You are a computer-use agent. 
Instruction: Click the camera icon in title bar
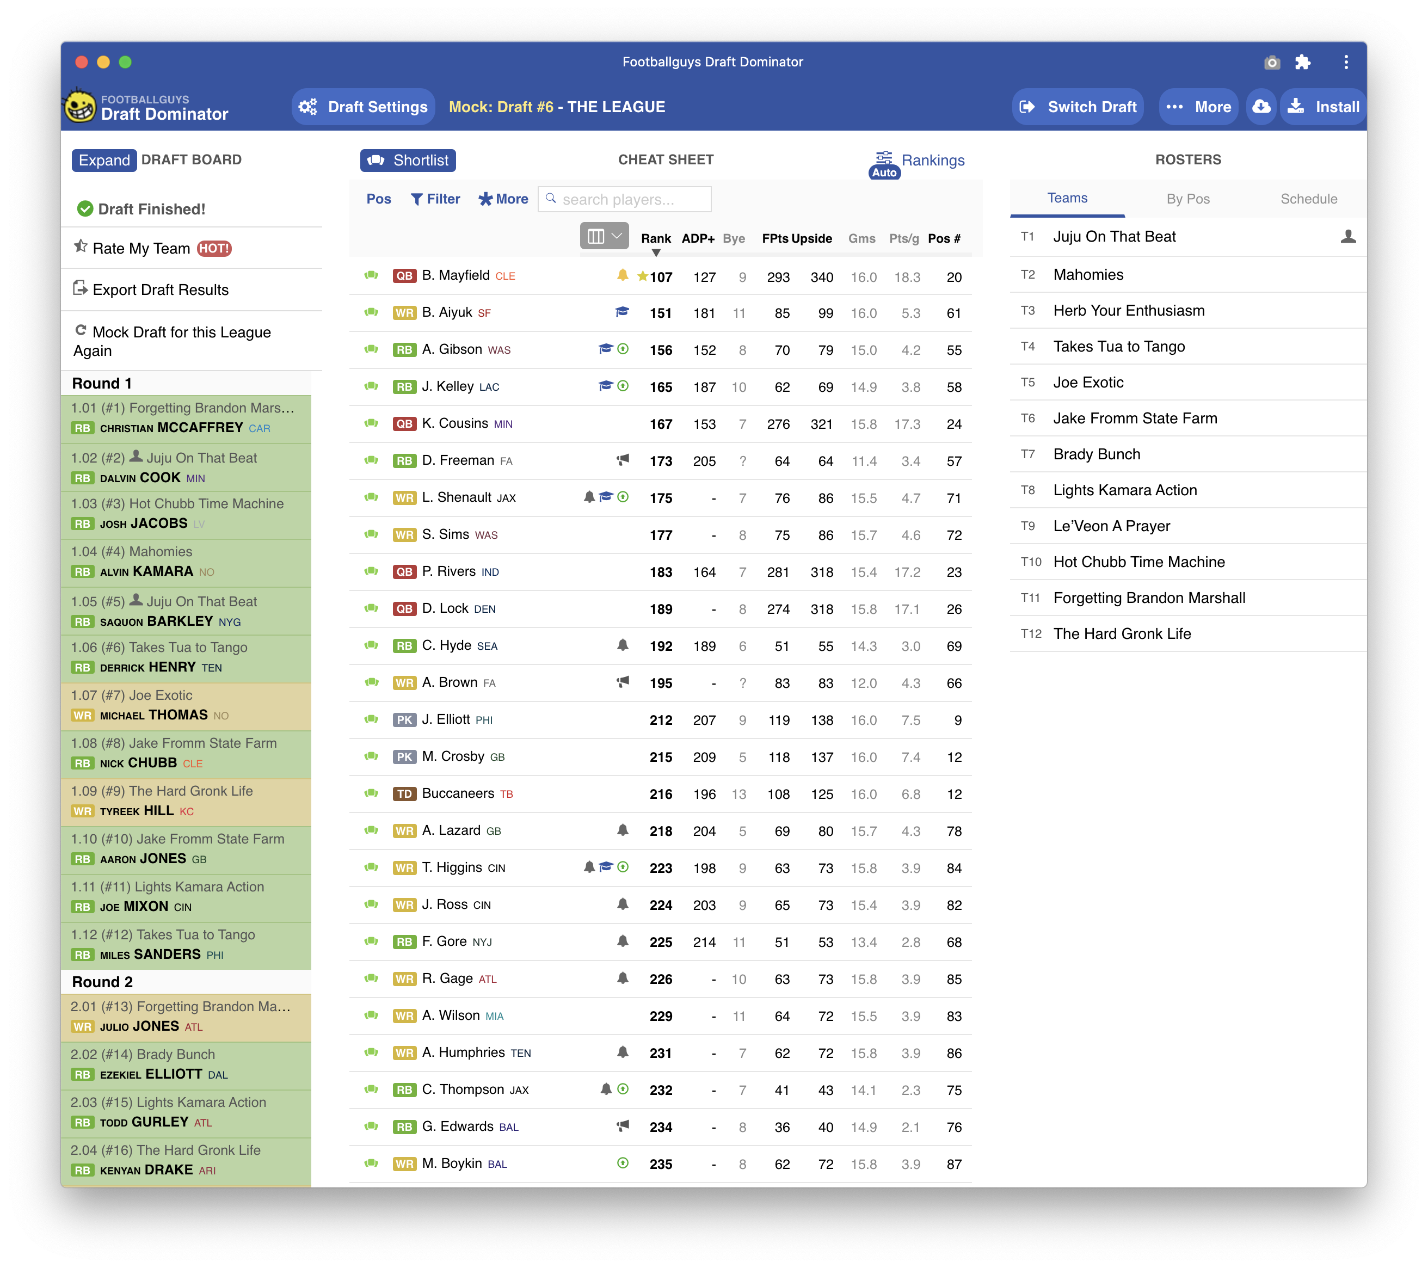tap(1271, 63)
